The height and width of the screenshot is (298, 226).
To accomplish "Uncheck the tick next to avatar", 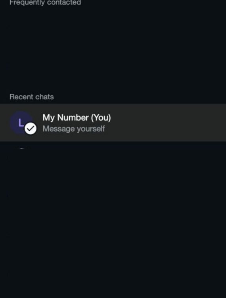I will 31,128.
